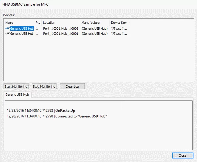Close the dialog with Close button

point(183,155)
